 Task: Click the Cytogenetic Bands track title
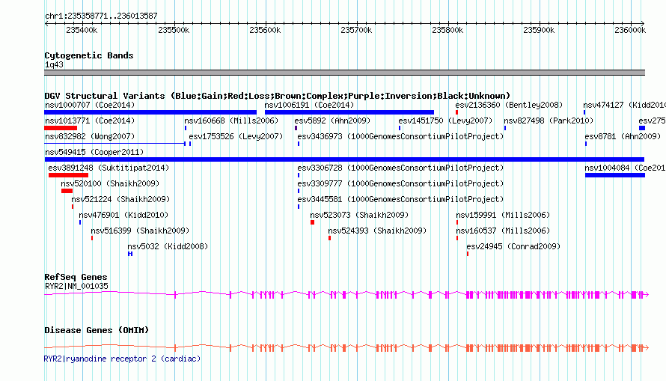89,55
